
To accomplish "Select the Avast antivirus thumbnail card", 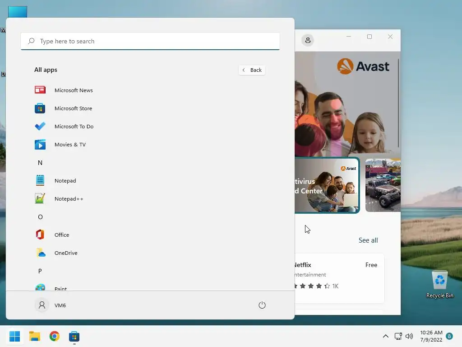I will [327, 185].
